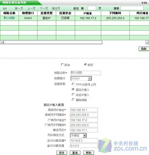The width and height of the screenshot is (149, 155).
Task: Click the 静态网关 field
Action: (x=84, y=130)
